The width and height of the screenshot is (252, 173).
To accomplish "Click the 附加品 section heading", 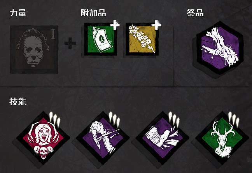I will click(93, 13).
